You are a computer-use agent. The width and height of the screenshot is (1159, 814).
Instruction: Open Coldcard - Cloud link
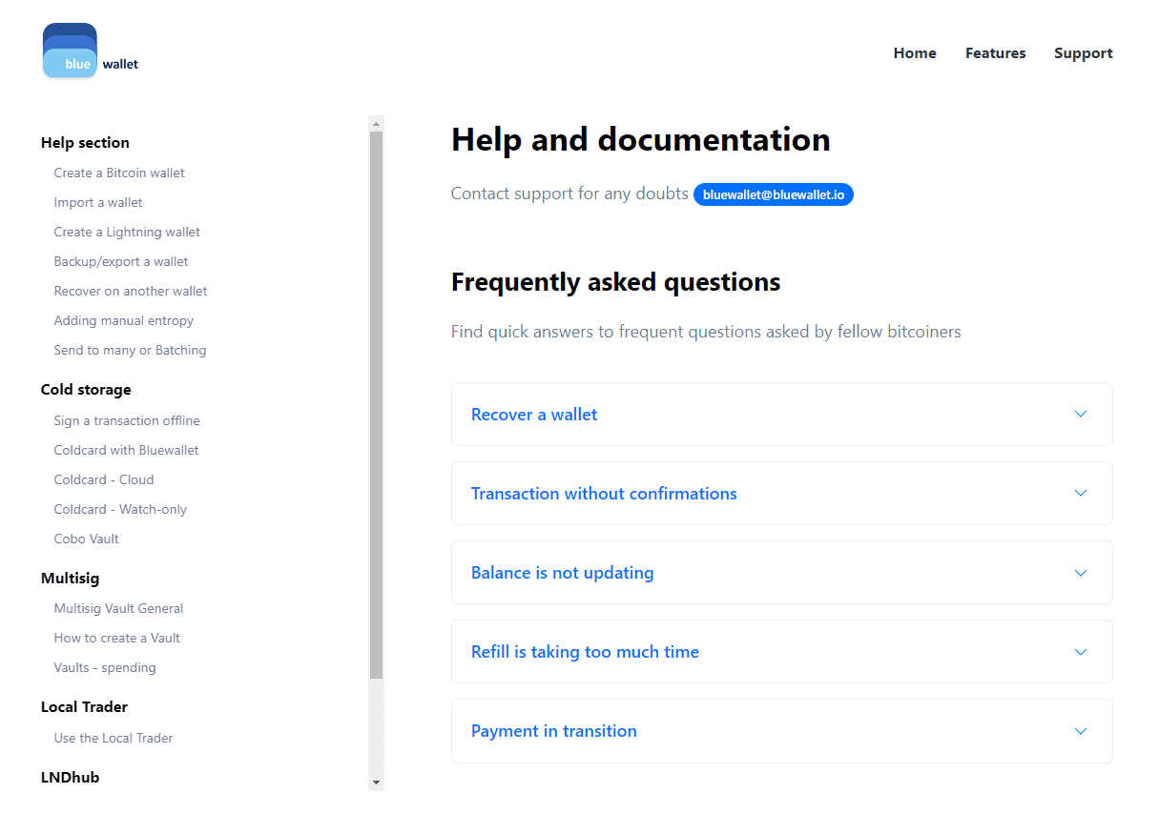pyautogui.click(x=104, y=479)
